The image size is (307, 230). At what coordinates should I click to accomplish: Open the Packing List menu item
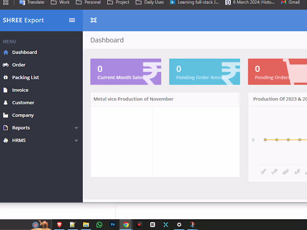[x=25, y=77]
